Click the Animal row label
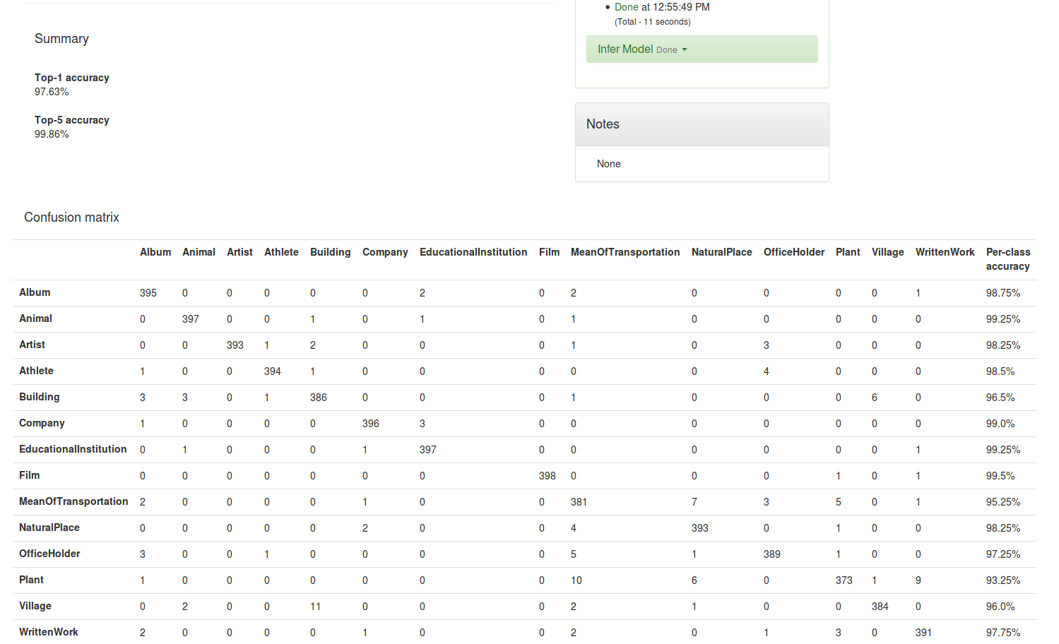 [35, 318]
